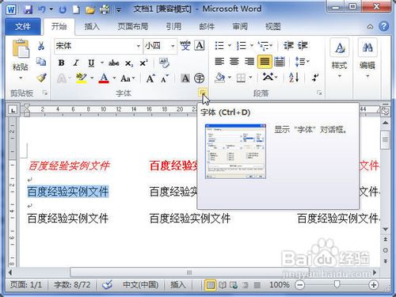Screen dimensions: 396x297
Task: Shrink font size with the small A icon
Action: (x=165, y=78)
